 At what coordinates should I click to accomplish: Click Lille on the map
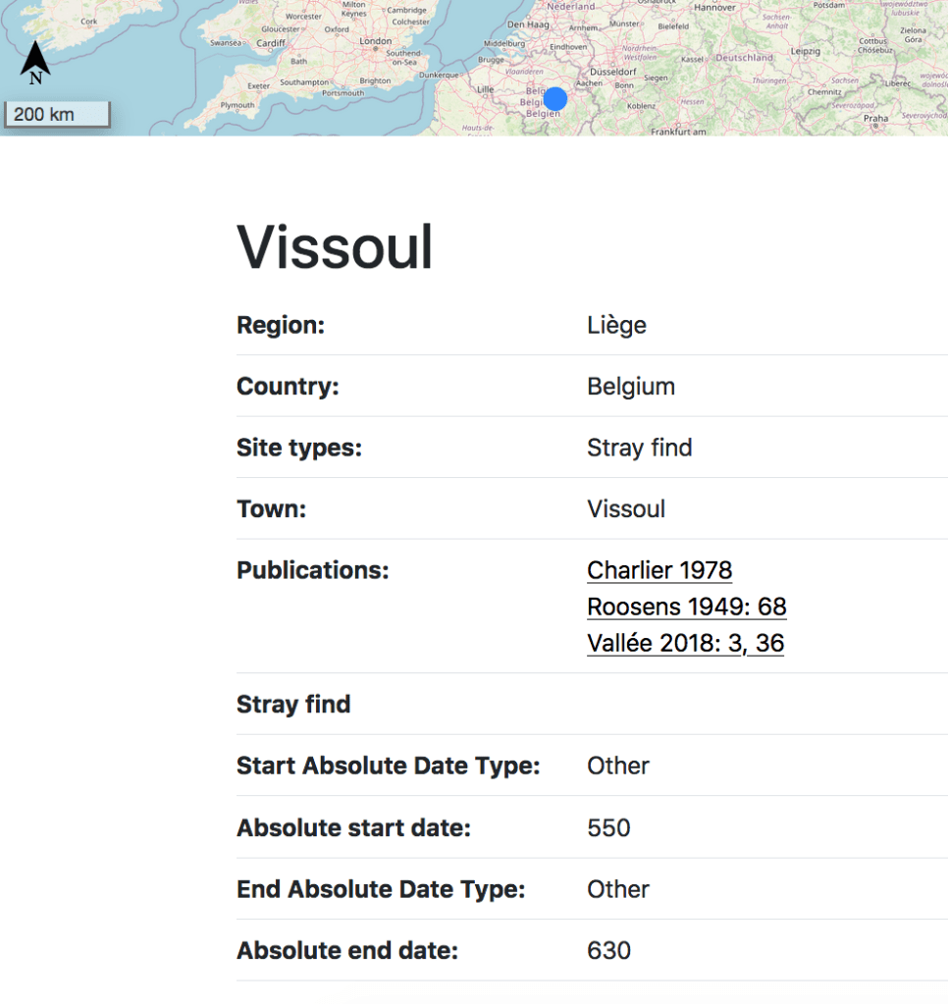[x=485, y=89]
